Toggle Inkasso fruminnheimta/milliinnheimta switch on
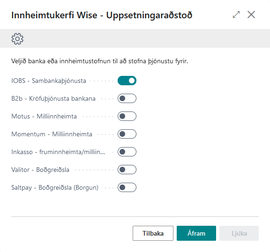The image size is (270, 252). 127,152
